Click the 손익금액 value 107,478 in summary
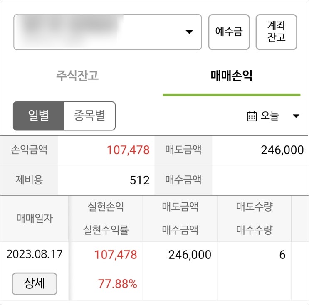Viewport: 309px width, 305px height. coord(128,150)
